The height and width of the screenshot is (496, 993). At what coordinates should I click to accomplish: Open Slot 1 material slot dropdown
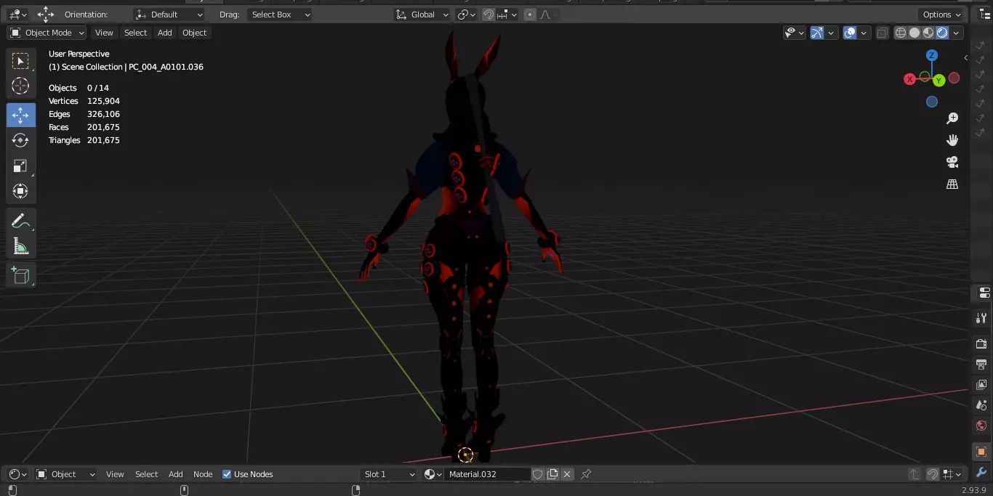coord(389,474)
